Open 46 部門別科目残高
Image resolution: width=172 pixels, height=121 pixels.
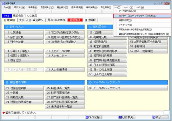pos(107,56)
